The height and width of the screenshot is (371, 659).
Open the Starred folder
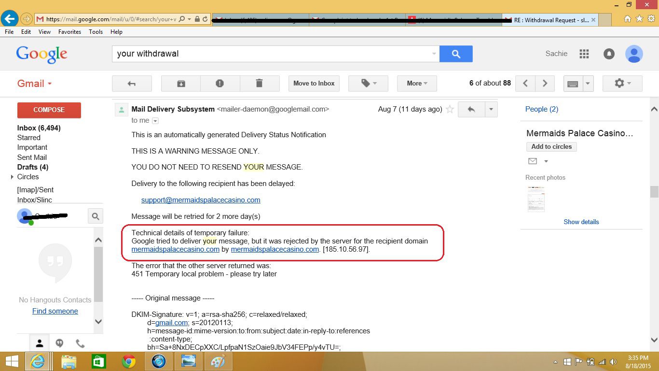tap(29, 138)
